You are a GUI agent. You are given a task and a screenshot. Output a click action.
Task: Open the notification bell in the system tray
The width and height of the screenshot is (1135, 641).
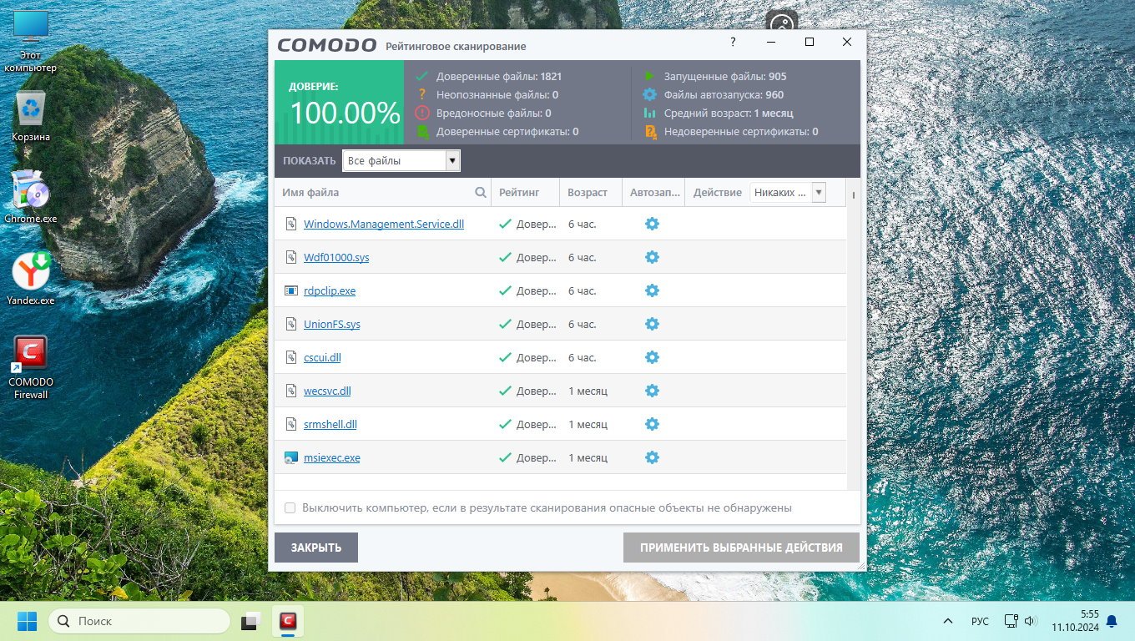1112,621
